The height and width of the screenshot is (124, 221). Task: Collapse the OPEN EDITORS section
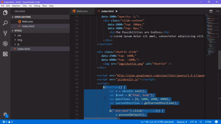tap(22, 17)
